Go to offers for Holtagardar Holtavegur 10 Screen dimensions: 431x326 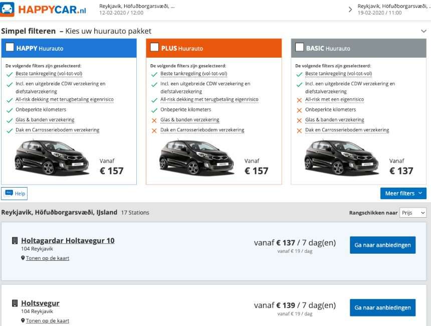pos(382,245)
